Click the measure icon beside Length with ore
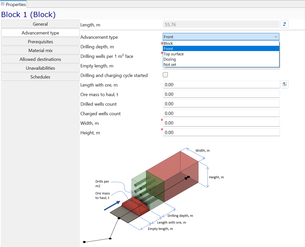The width and height of the screenshot is (305, 247). (284, 84)
